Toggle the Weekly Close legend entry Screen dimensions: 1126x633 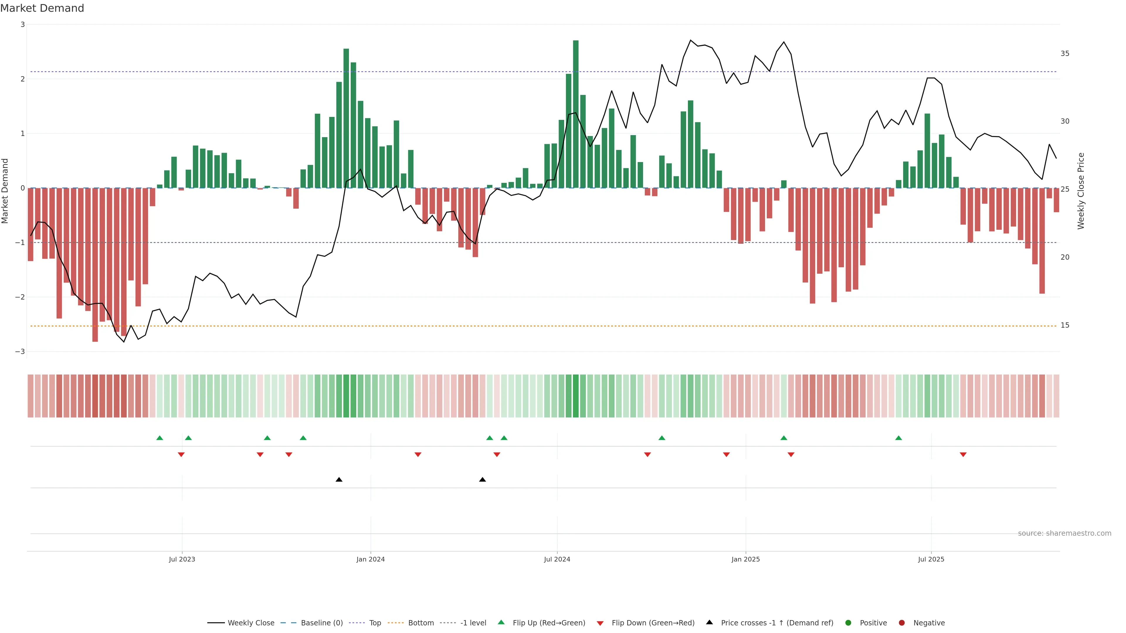[x=250, y=623]
